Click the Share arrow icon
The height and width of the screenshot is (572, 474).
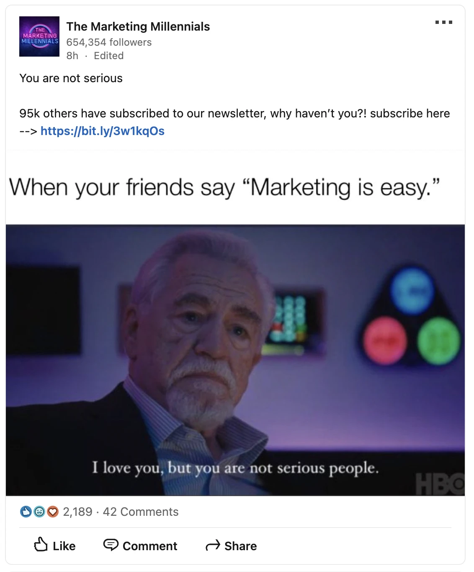point(213,545)
